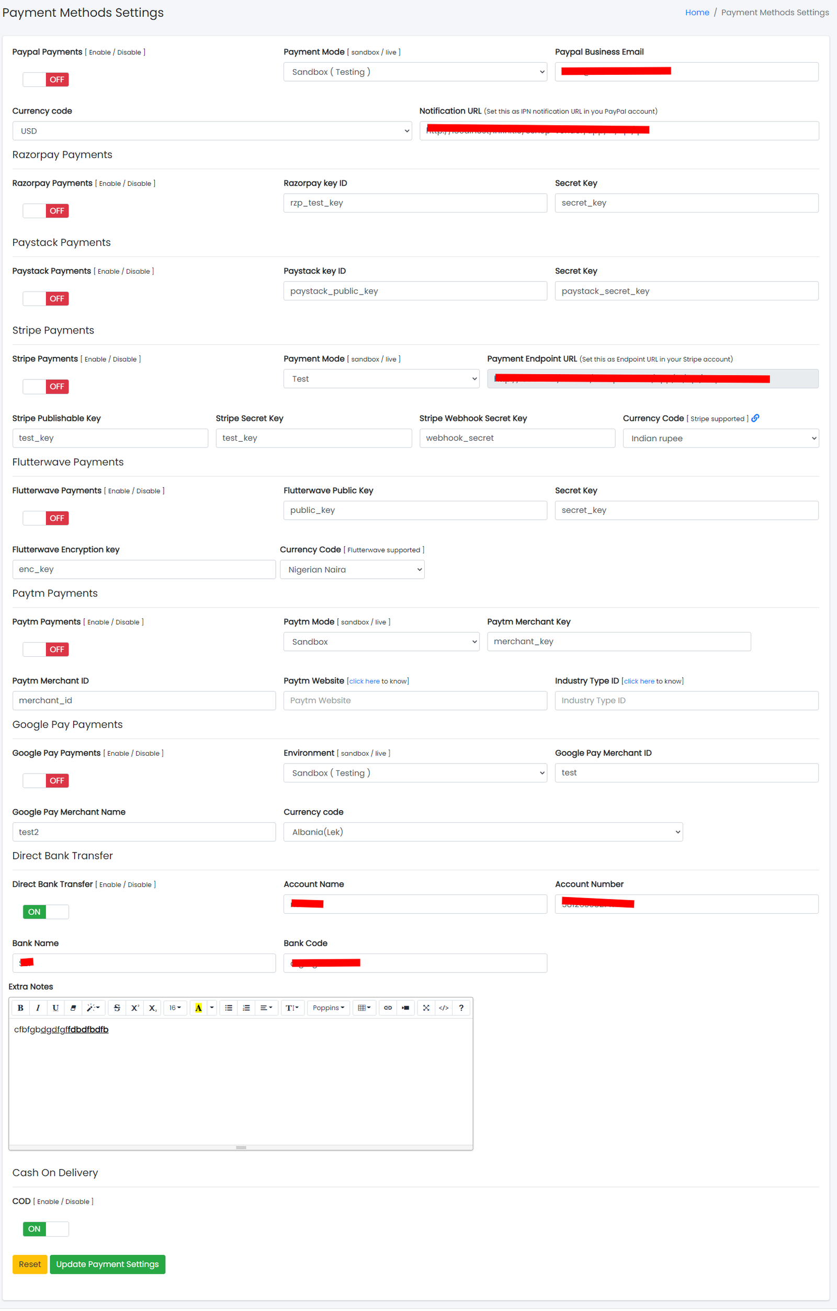This screenshot has height=1311, width=837.
Task: Insert a video via editor toolbar
Action: coord(405,1008)
